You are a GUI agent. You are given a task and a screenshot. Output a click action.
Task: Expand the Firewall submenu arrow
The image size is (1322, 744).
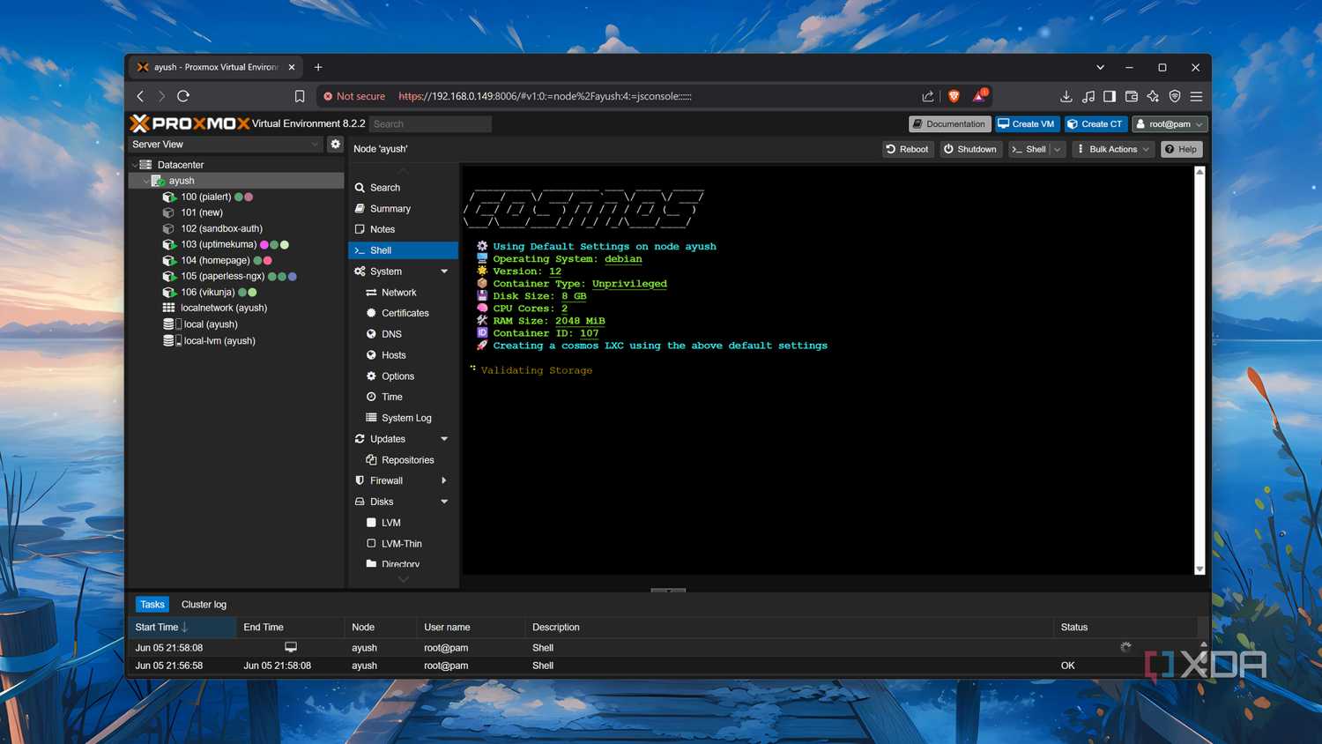click(444, 480)
